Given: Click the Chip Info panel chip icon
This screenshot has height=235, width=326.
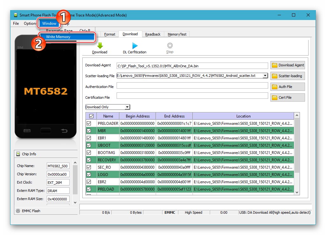Looking at the screenshot, I should [18, 154].
